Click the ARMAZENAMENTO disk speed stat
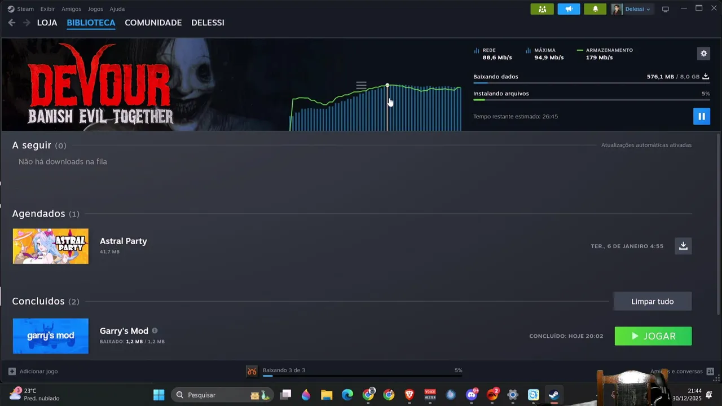 pyautogui.click(x=605, y=54)
